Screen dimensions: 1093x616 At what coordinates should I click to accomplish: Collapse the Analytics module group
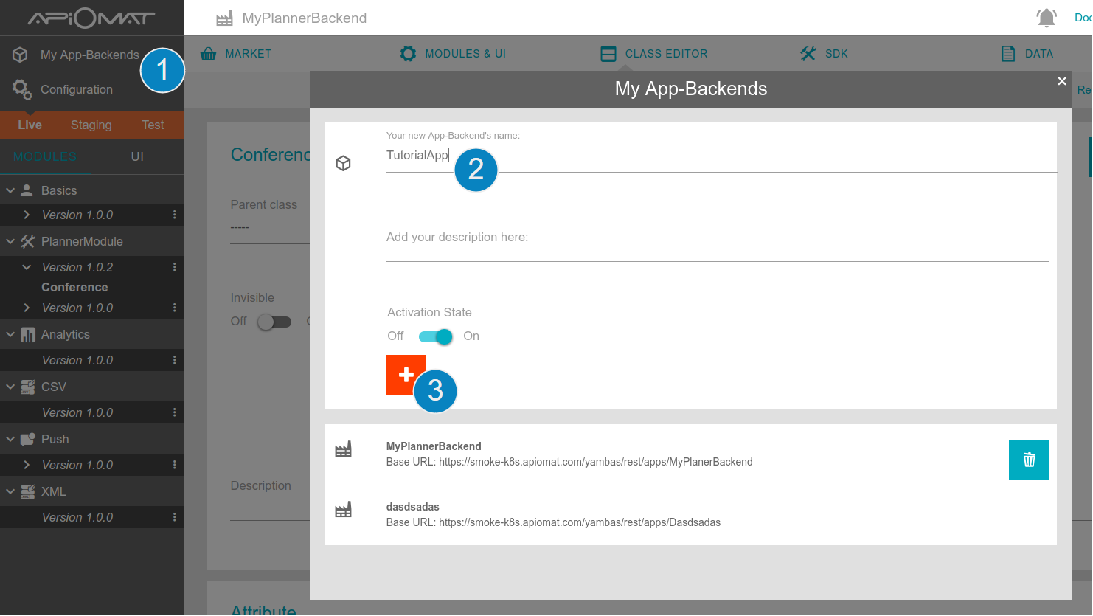(10, 334)
